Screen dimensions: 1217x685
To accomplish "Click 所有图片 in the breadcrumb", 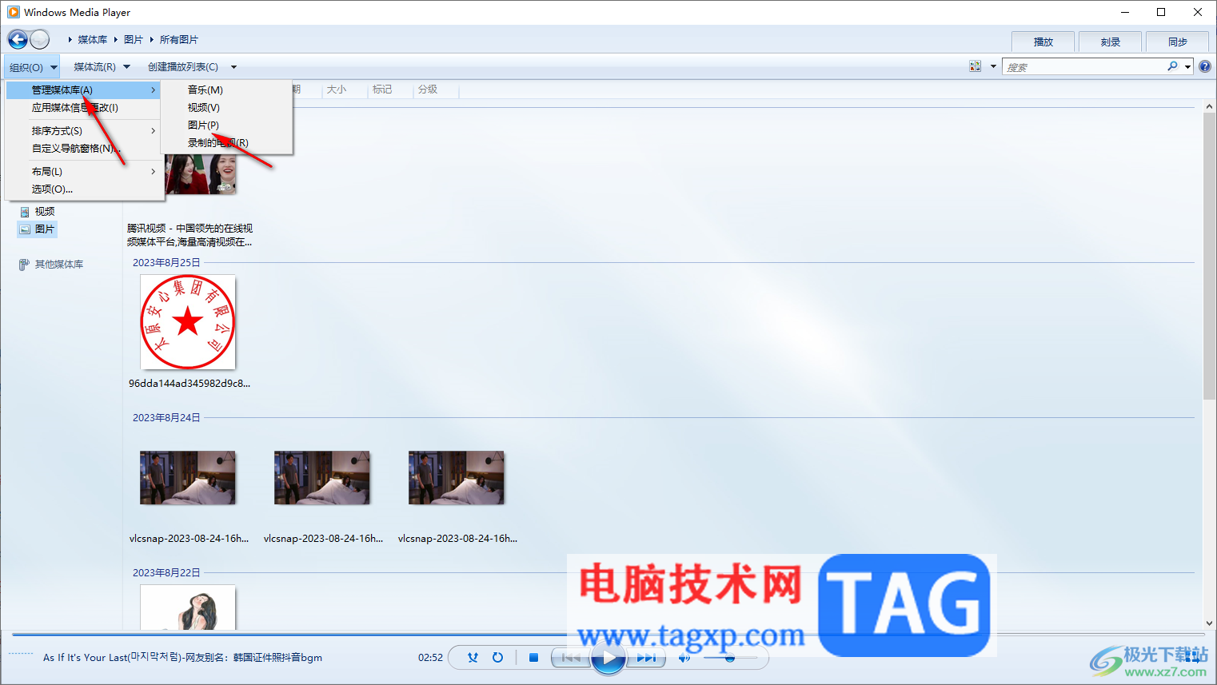I will coord(179,39).
